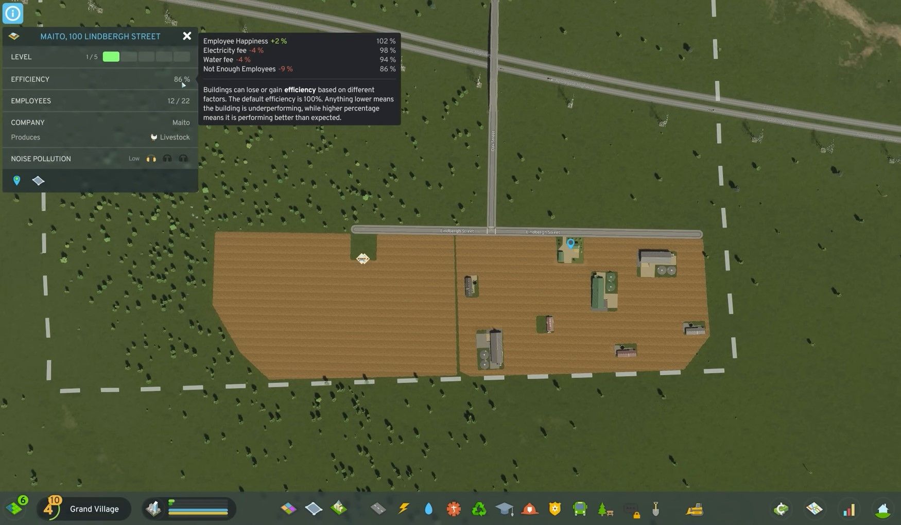
Task: Select the Bulldozer tool
Action: click(695, 509)
